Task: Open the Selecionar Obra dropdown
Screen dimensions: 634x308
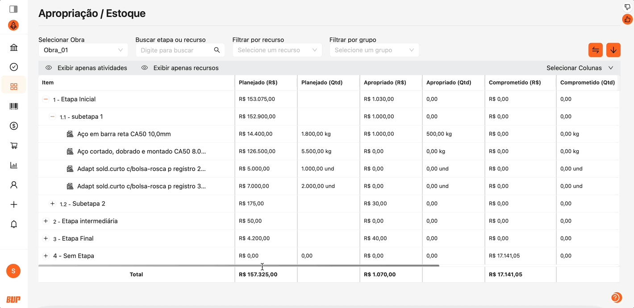Action: click(83, 50)
